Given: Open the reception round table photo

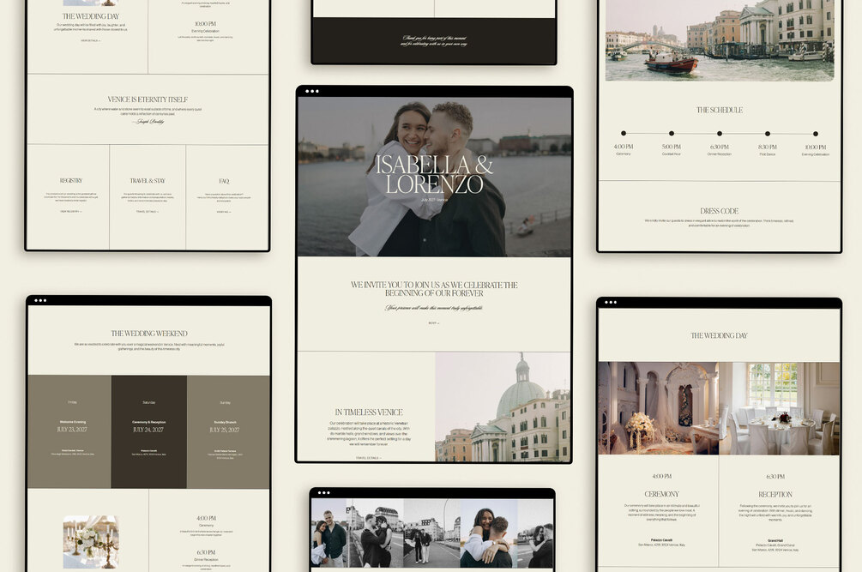Looking at the screenshot, I should (780, 408).
